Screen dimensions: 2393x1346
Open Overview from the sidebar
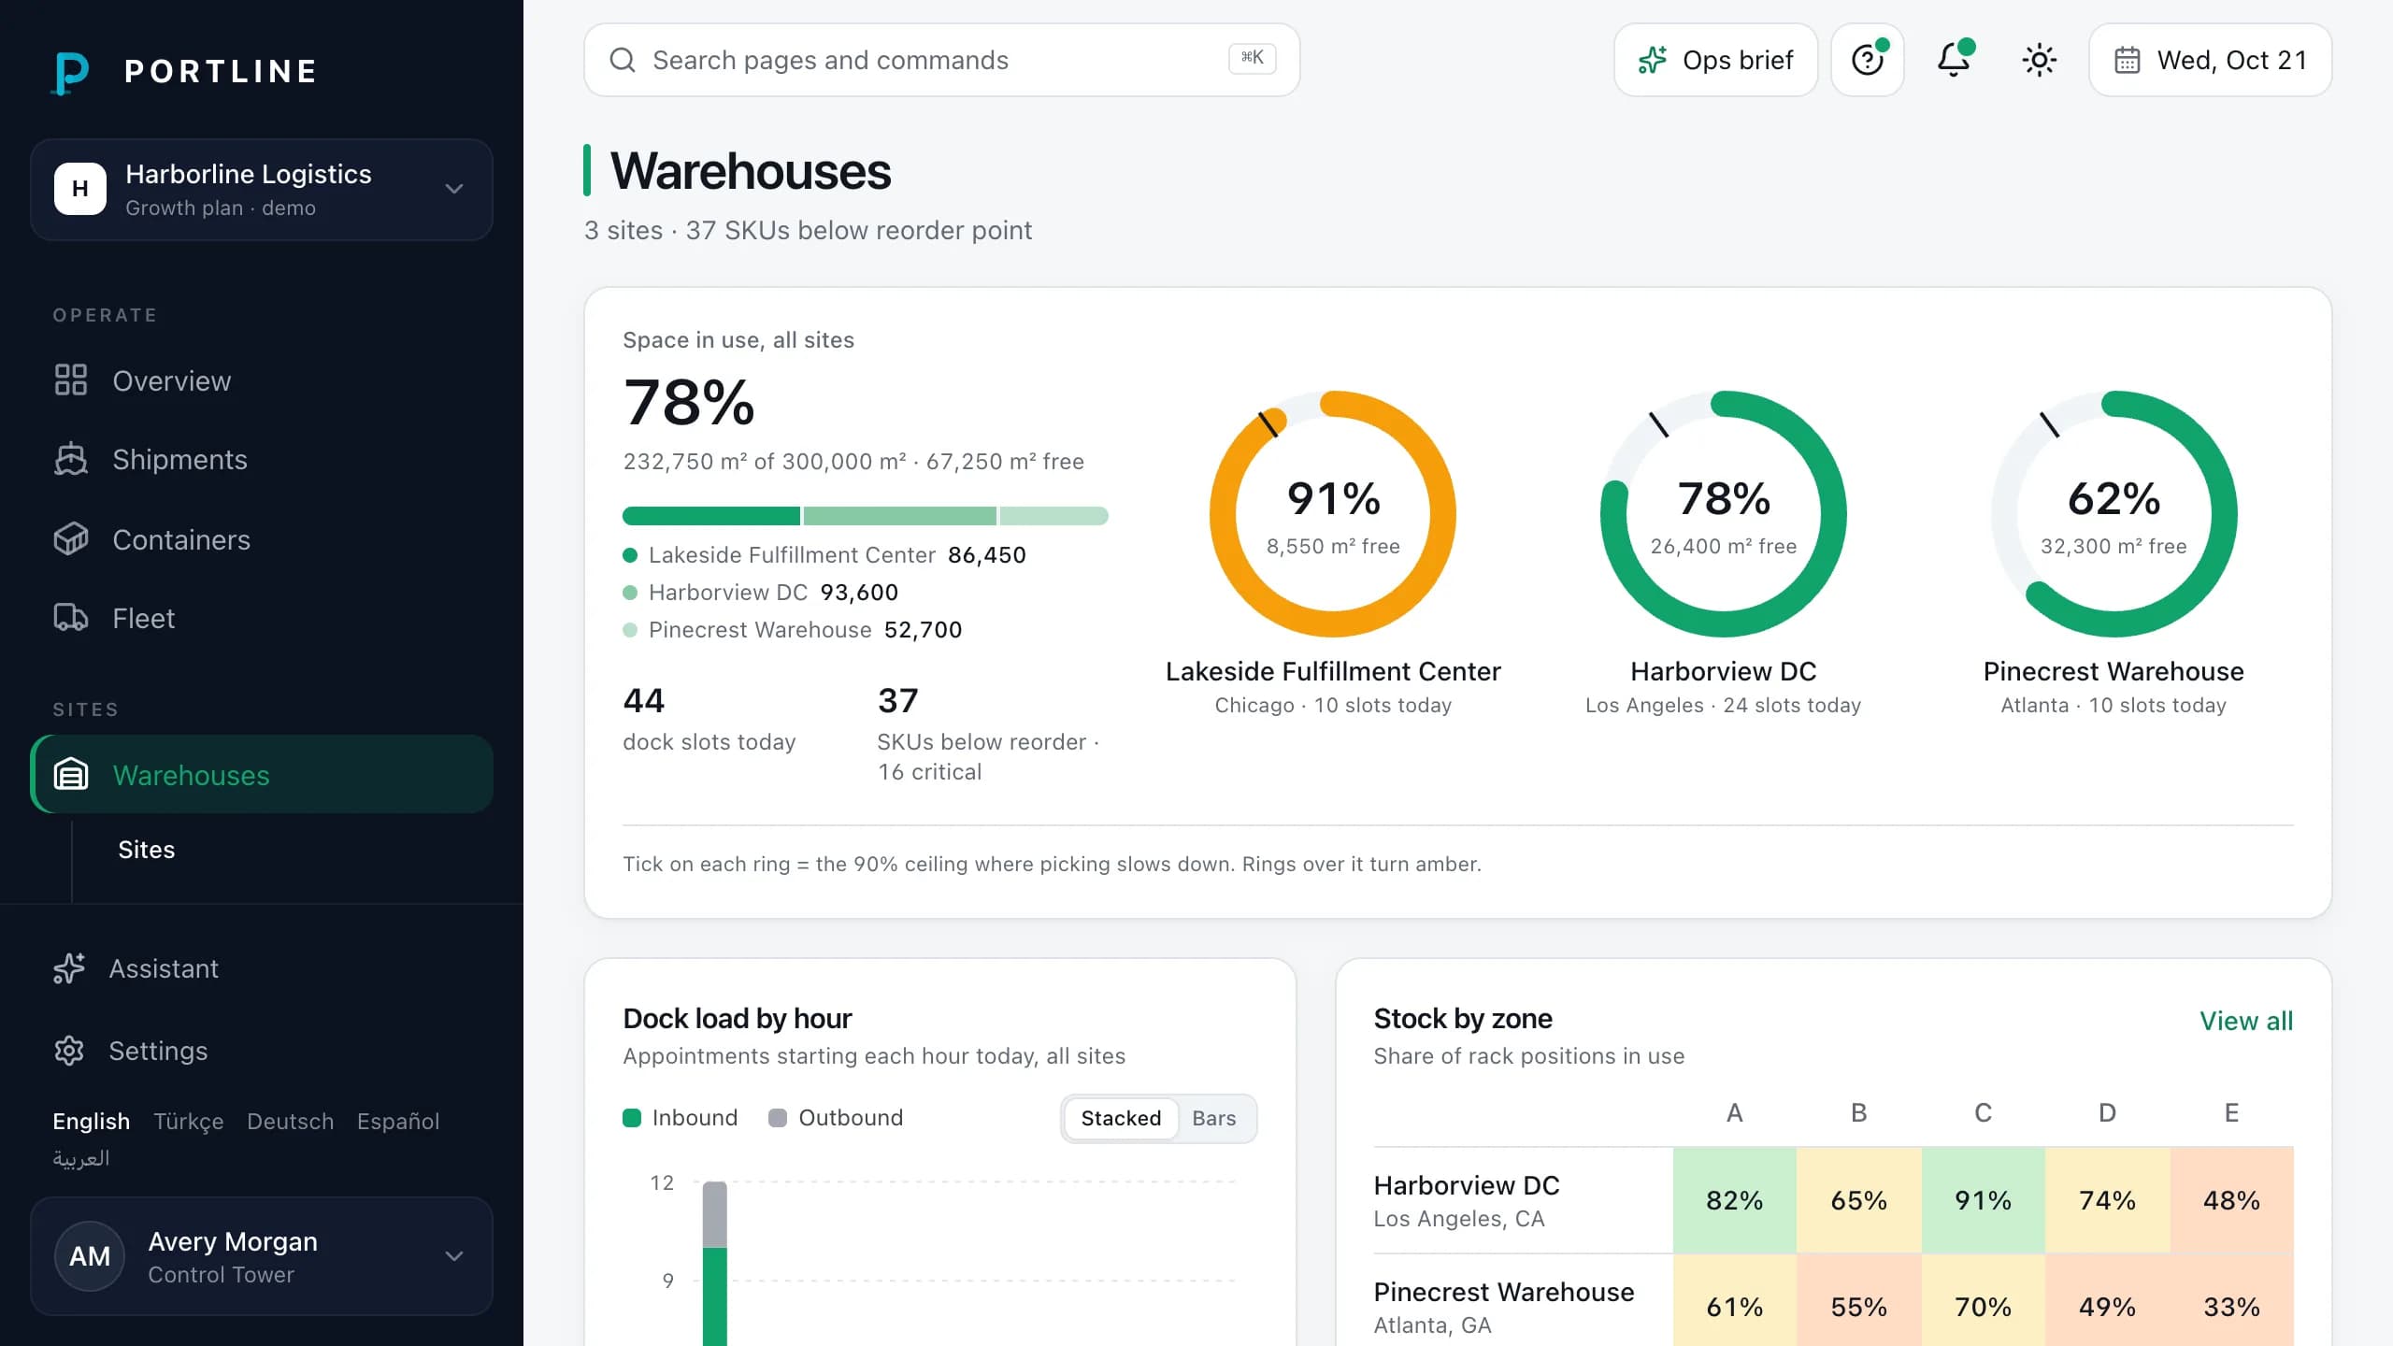tap(262, 380)
